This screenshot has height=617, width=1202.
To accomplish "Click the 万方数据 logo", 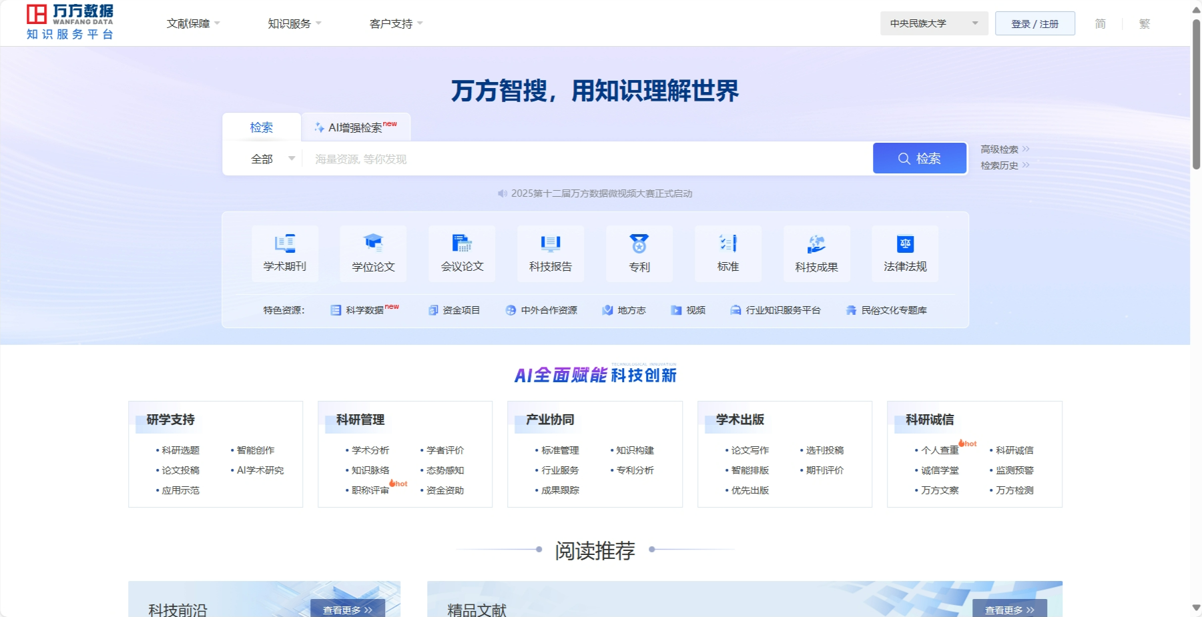I will coord(70,22).
